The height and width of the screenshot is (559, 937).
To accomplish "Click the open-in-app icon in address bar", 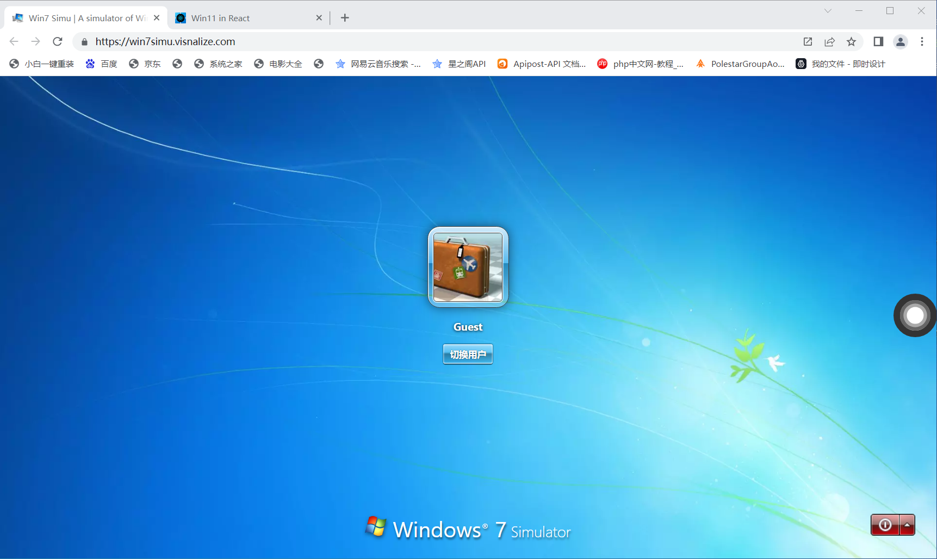I will [808, 41].
